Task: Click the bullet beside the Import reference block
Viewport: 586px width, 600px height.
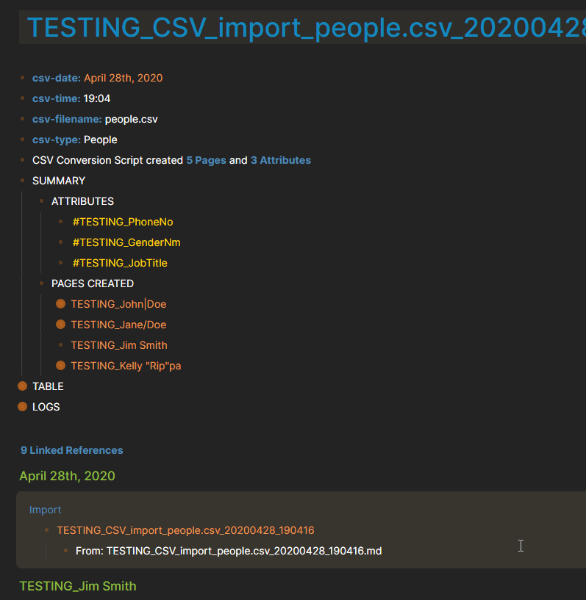Action: click(x=48, y=530)
